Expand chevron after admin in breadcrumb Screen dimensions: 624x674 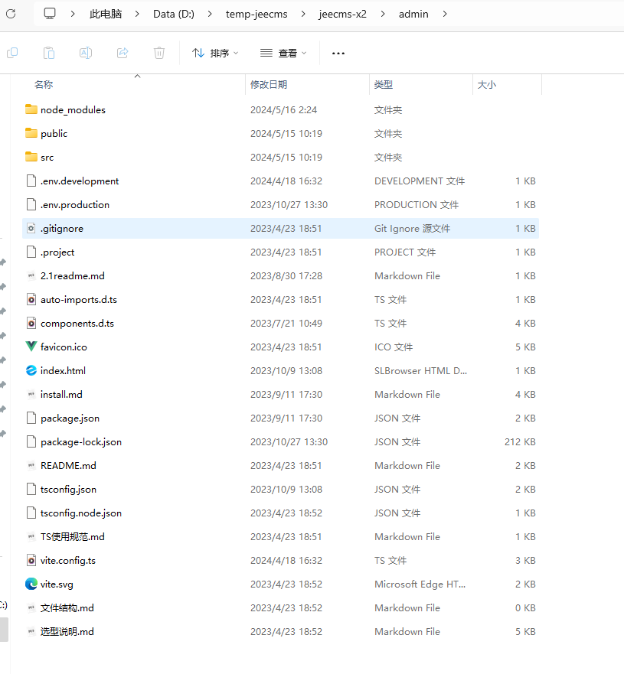(x=445, y=15)
